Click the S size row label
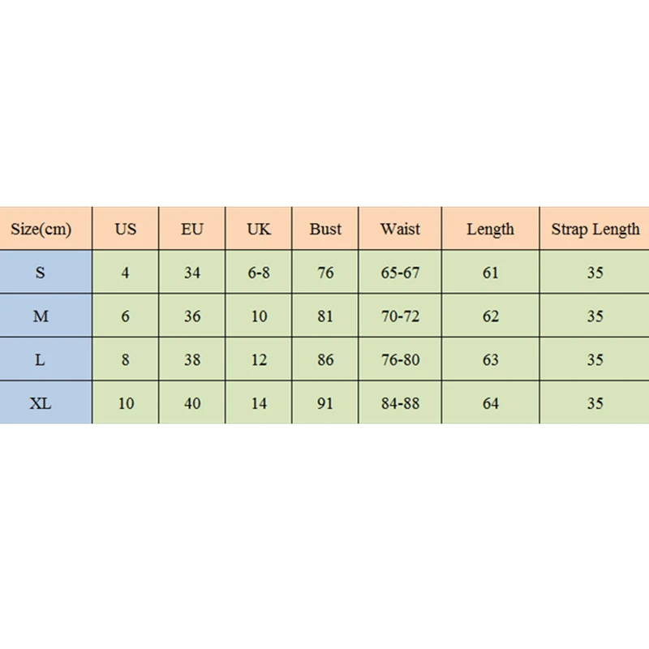 click(41, 273)
